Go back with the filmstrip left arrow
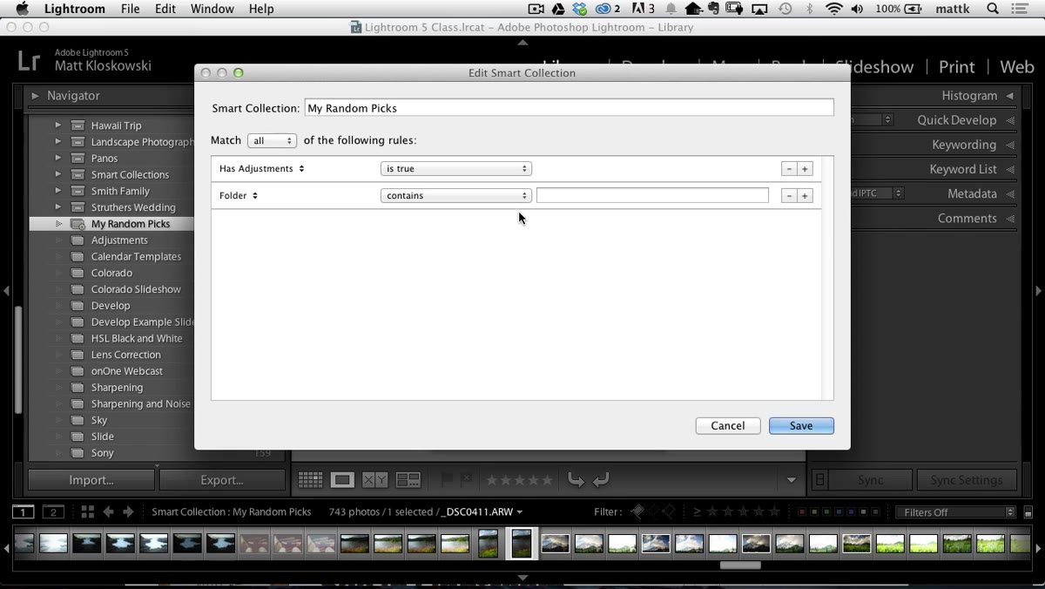The image size is (1045, 589). (109, 512)
